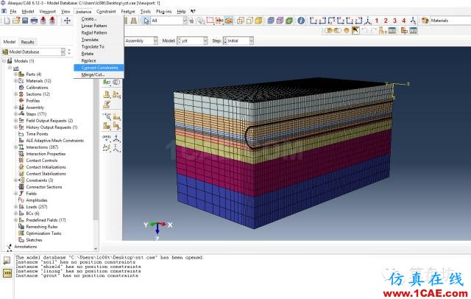Choose Merge/Cut from Instance menu
Screen dimensions: 471x299
click(93, 74)
